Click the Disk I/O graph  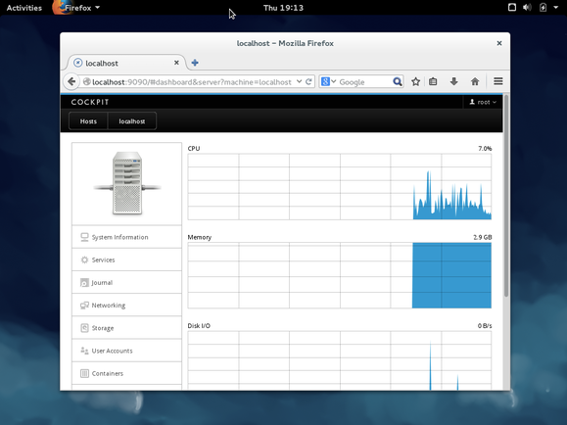[x=340, y=360]
